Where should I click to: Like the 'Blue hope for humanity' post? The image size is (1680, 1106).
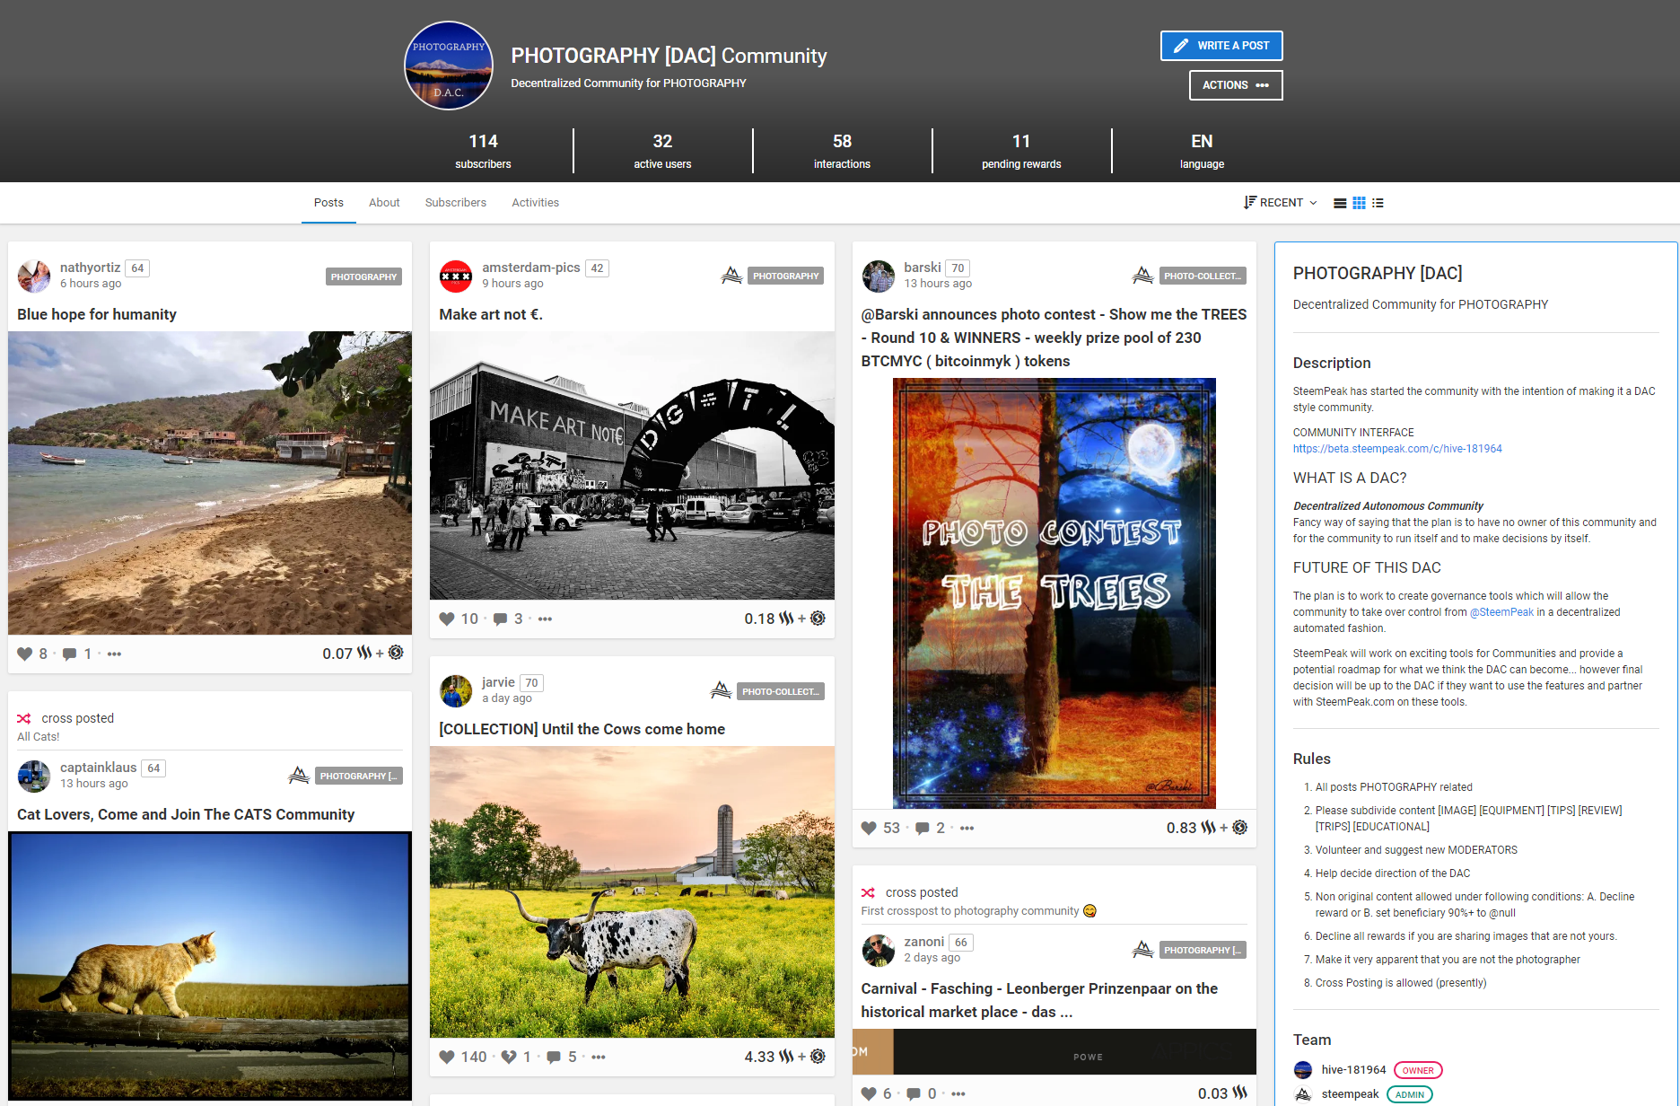(25, 654)
